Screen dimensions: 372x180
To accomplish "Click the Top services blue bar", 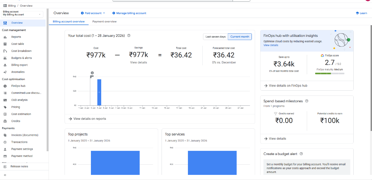I will (x=212, y=163).
